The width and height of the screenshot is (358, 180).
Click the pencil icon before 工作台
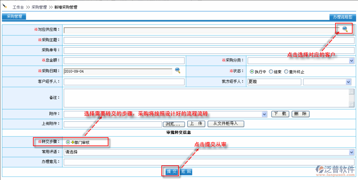pos(4,6)
